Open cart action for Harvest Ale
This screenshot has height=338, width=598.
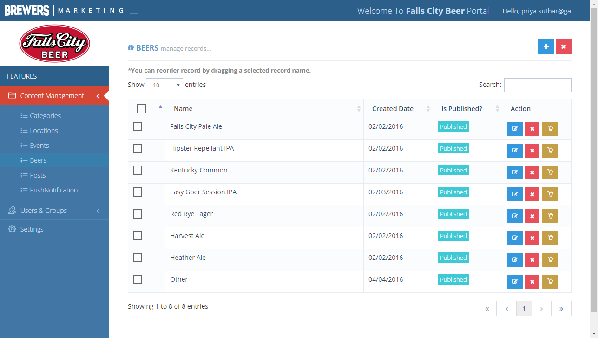click(550, 238)
